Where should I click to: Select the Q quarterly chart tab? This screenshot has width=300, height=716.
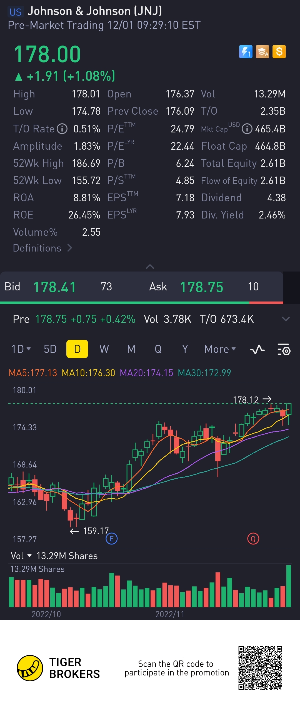click(158, 349)
